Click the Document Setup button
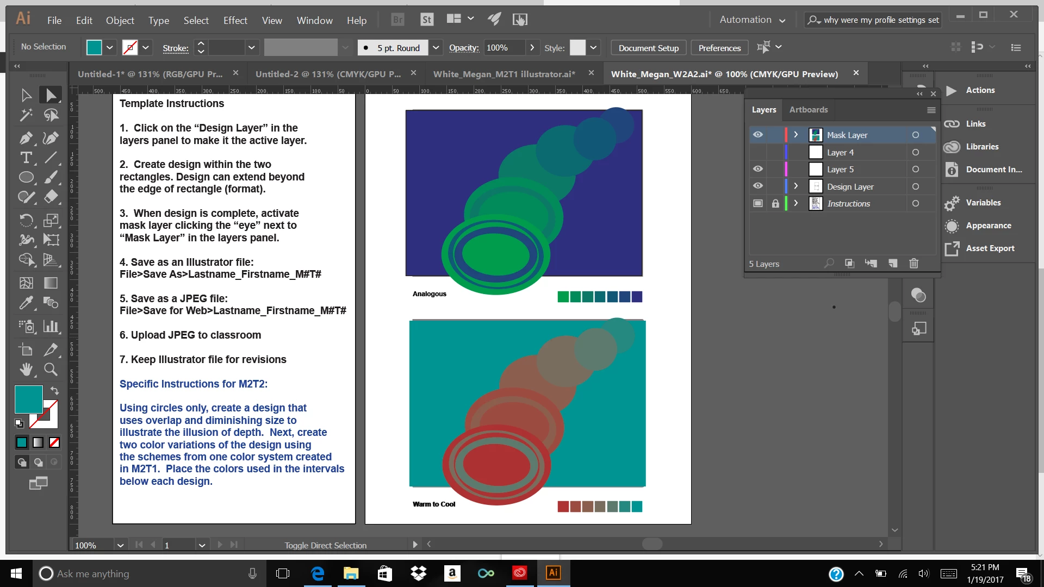 point(648,48)
